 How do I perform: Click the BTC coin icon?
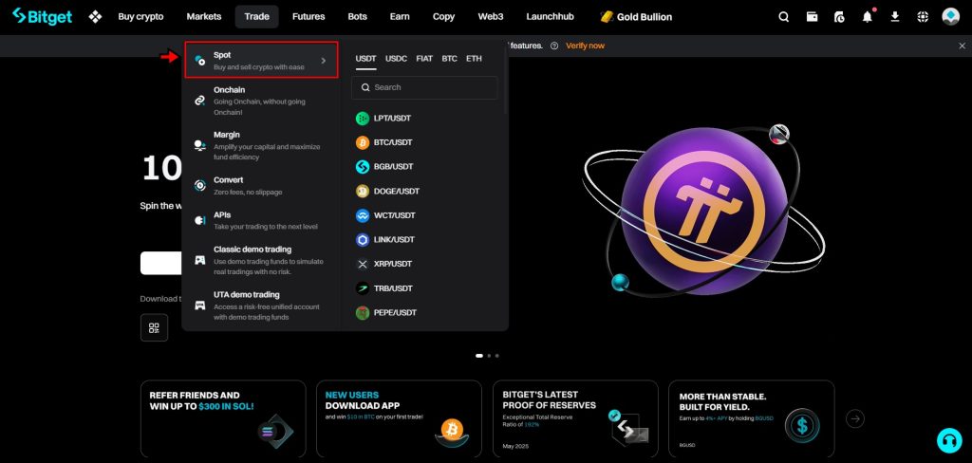(363, 142)
